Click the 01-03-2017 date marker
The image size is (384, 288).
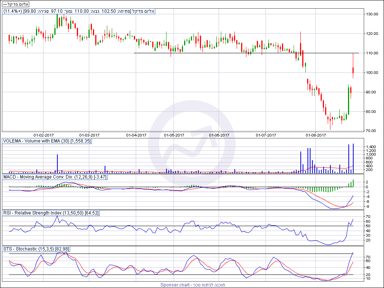point(89,135)
